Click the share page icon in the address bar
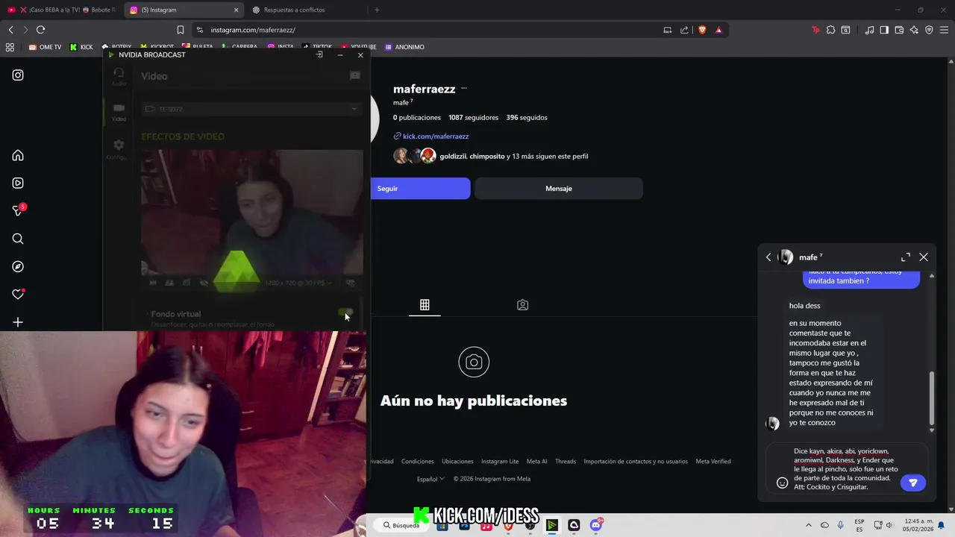The height and width of the screenshot is (537, 955). (684, 30)
